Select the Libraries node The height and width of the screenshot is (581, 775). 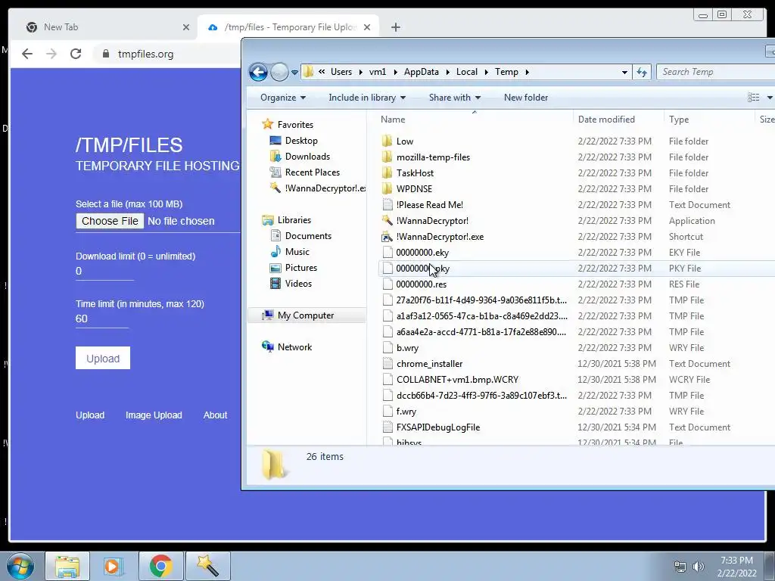coord(294,220)
